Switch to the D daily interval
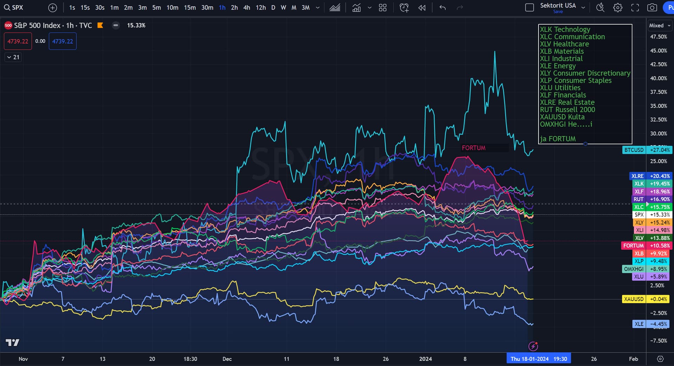This screenshot has width=674, height=366. click(273, 7)
